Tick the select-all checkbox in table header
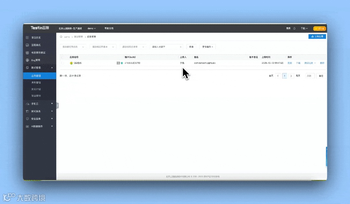The height and width of the screenshot is (204, 350). point(63,57)
